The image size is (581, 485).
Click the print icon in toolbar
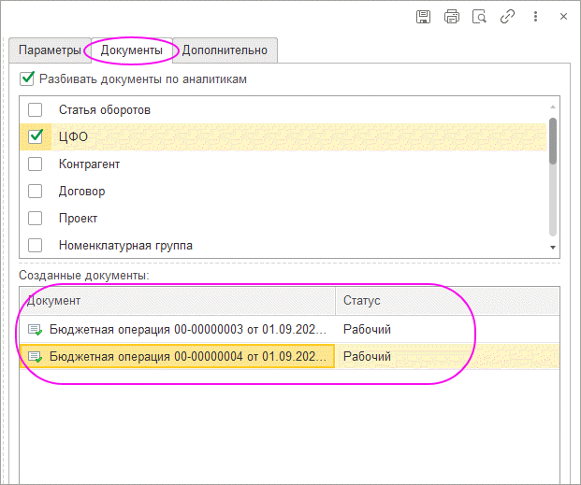click(x=452, y=17)
